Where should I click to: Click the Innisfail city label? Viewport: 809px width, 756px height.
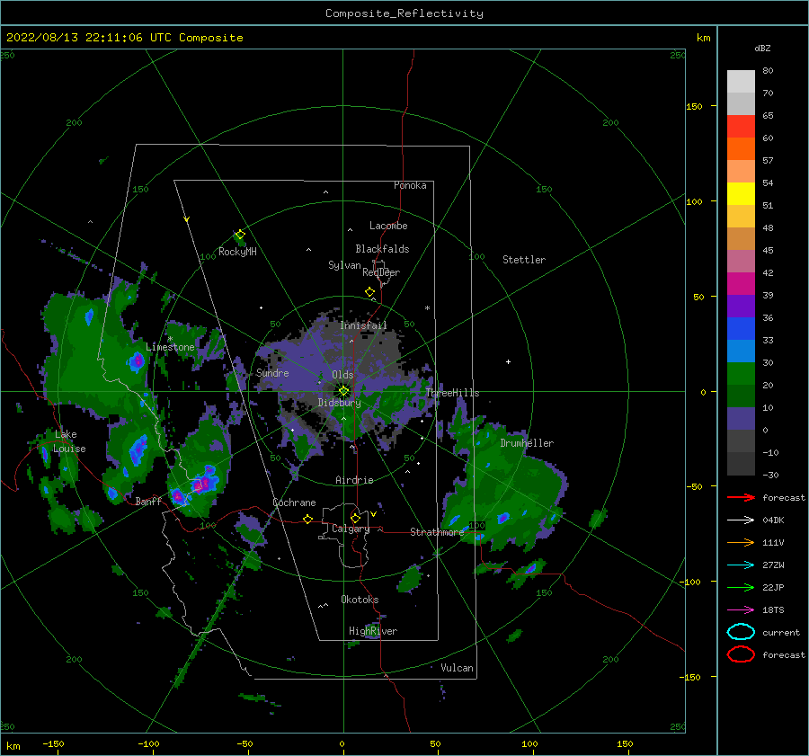(363, 325)
